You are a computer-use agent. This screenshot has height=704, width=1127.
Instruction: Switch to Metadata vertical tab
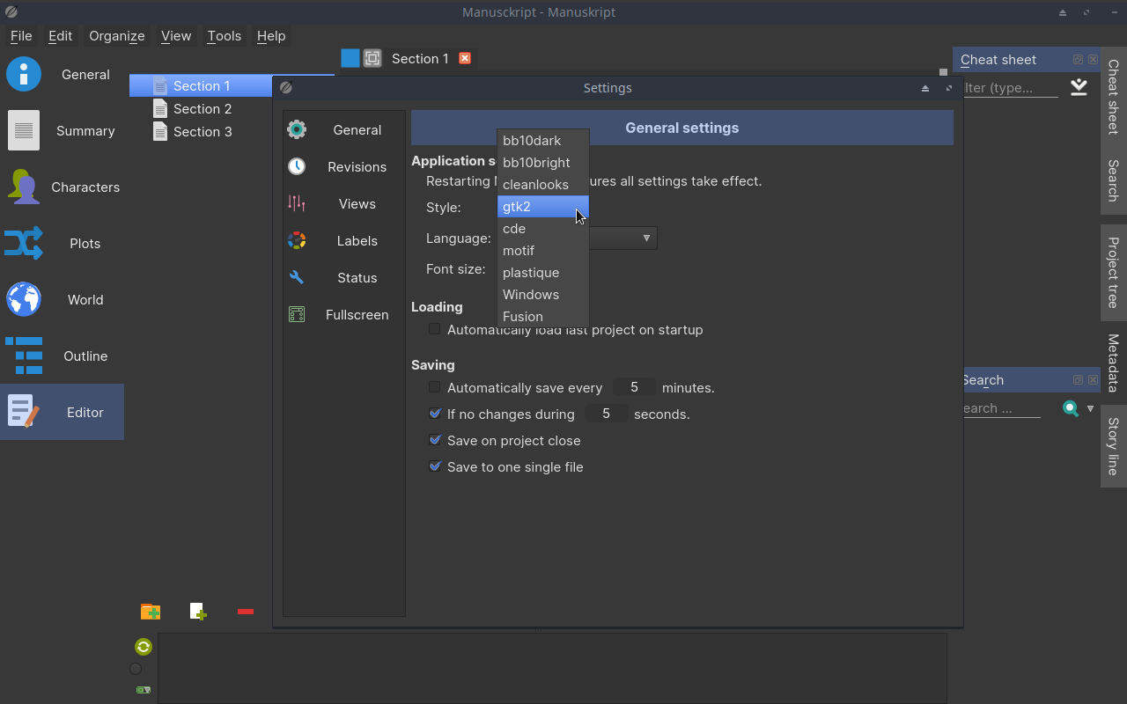point(1114,363)
